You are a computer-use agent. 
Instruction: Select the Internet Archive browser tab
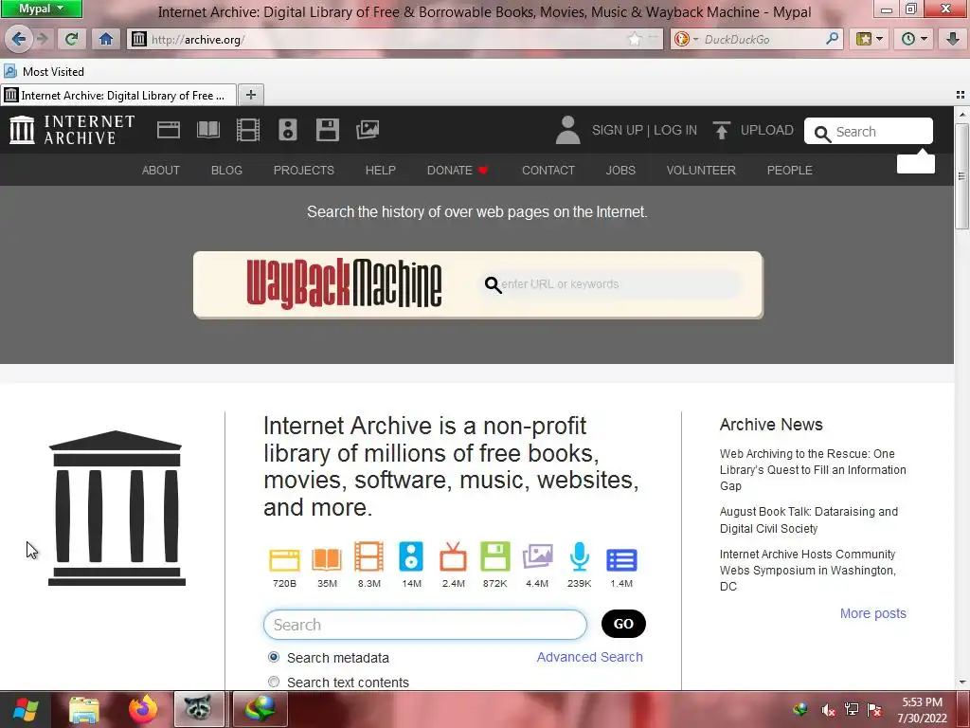[x=118, y=96]
